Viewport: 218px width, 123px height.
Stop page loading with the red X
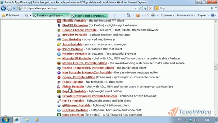150,8
